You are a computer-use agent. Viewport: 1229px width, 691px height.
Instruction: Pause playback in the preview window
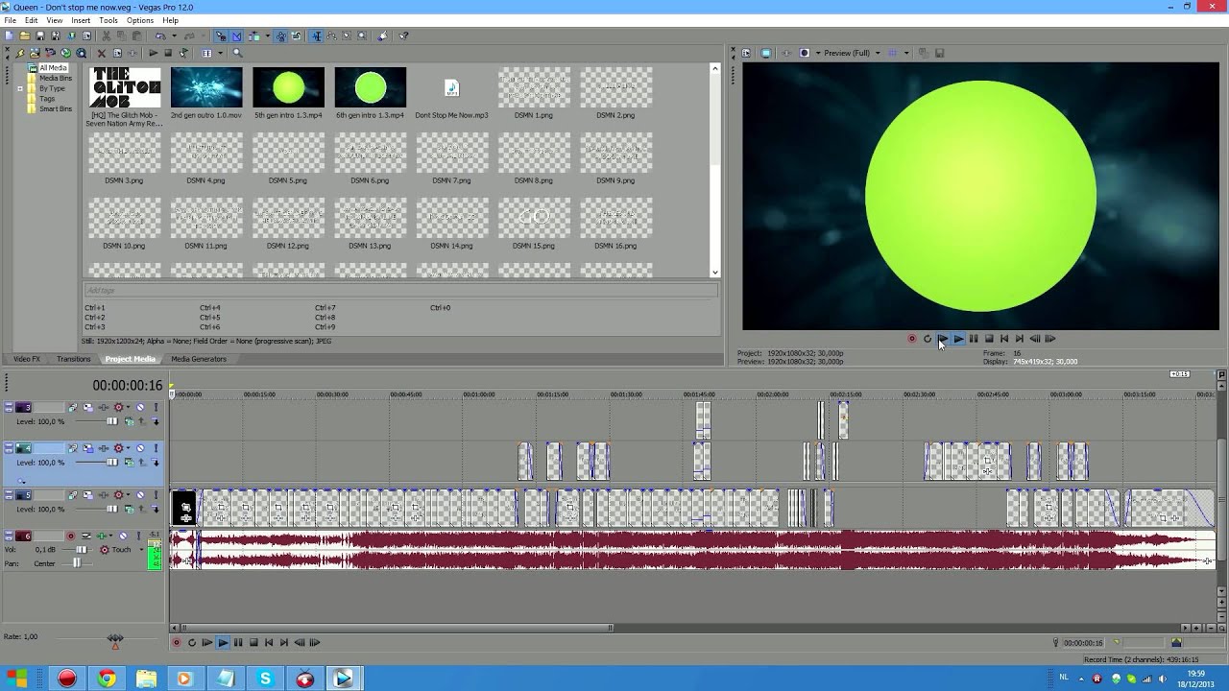(x=974, y=339)
